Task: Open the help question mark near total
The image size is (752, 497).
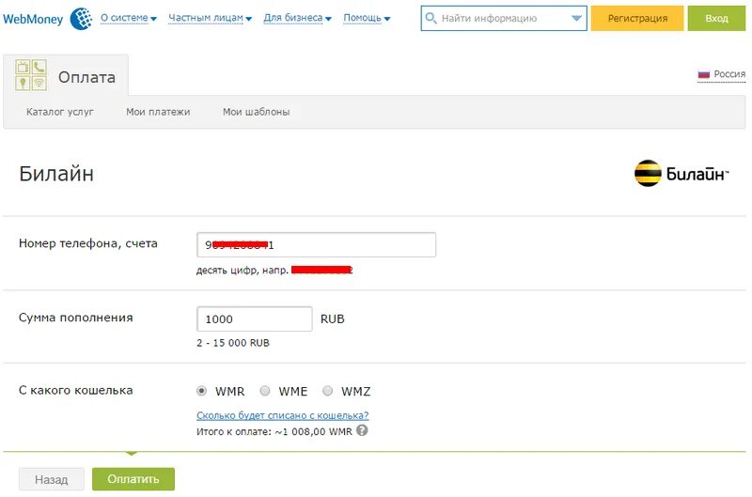Action: [x=362, y=430]
